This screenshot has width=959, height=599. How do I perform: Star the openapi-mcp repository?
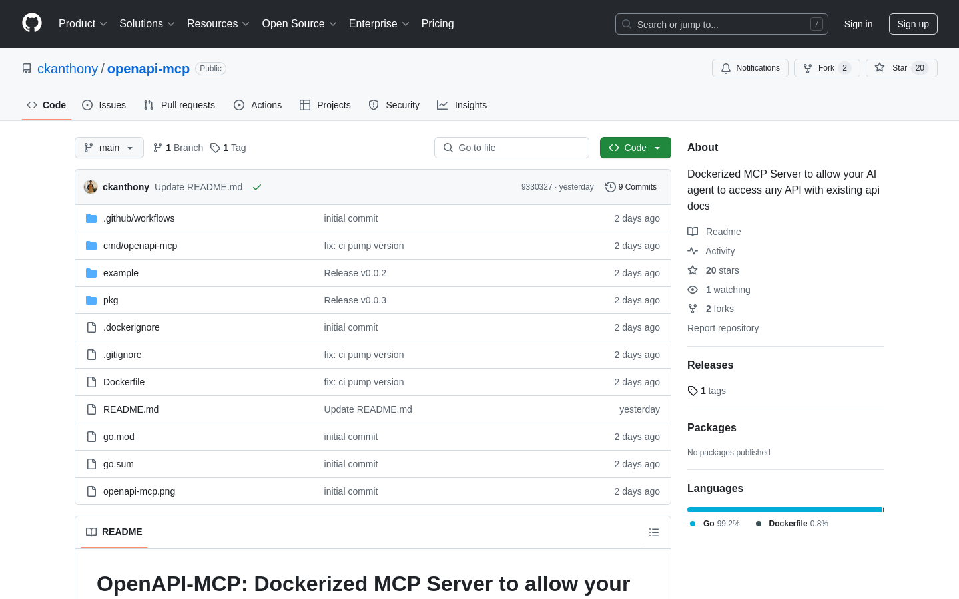pos(902,68)
